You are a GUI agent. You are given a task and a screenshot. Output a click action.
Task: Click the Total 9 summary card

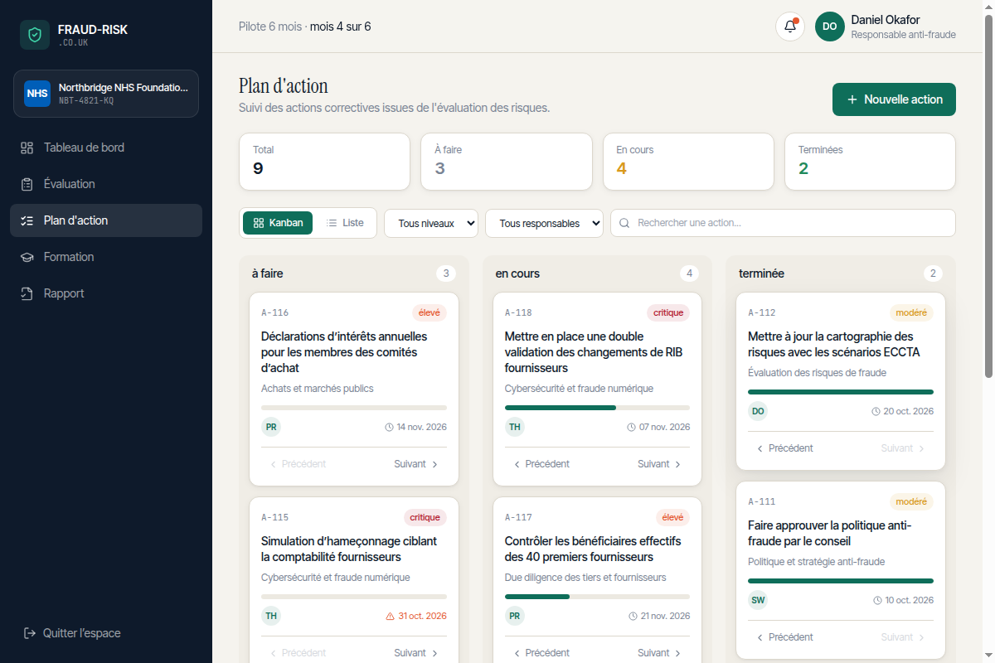coord(324,162)
